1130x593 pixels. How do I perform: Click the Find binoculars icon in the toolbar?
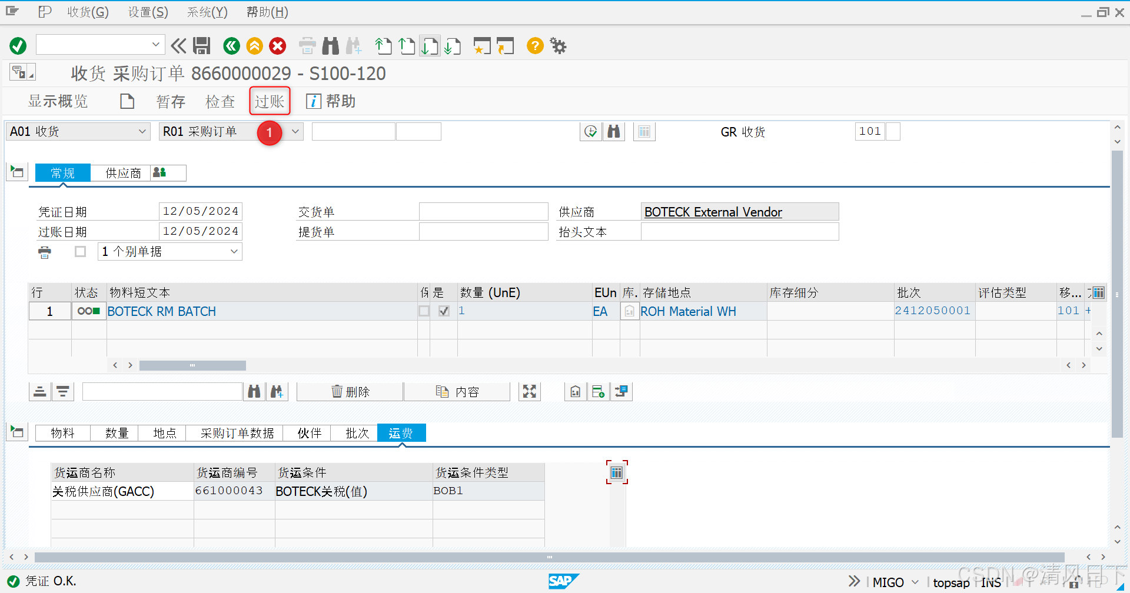tap(331, 45)
